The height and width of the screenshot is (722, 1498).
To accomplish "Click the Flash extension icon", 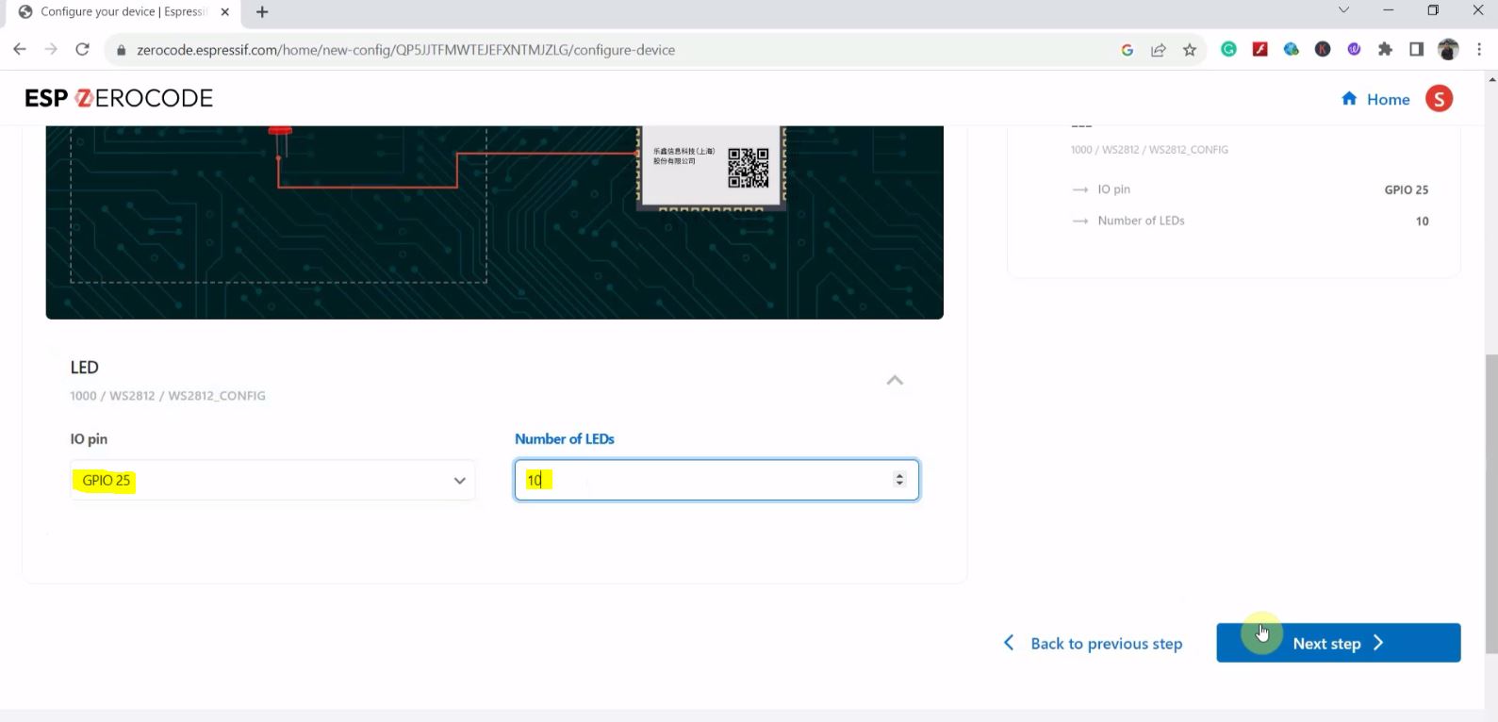I will click(x=1259, y=50).
